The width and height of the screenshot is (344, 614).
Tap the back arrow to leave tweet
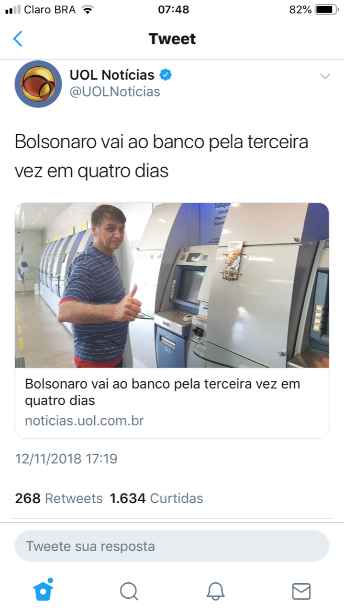[18, 38]
